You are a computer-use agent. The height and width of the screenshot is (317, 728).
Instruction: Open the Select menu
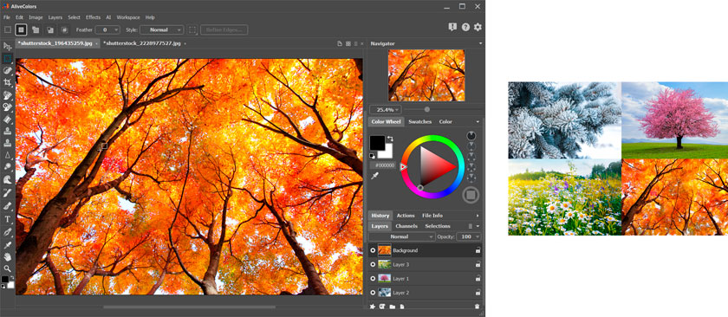74,17
